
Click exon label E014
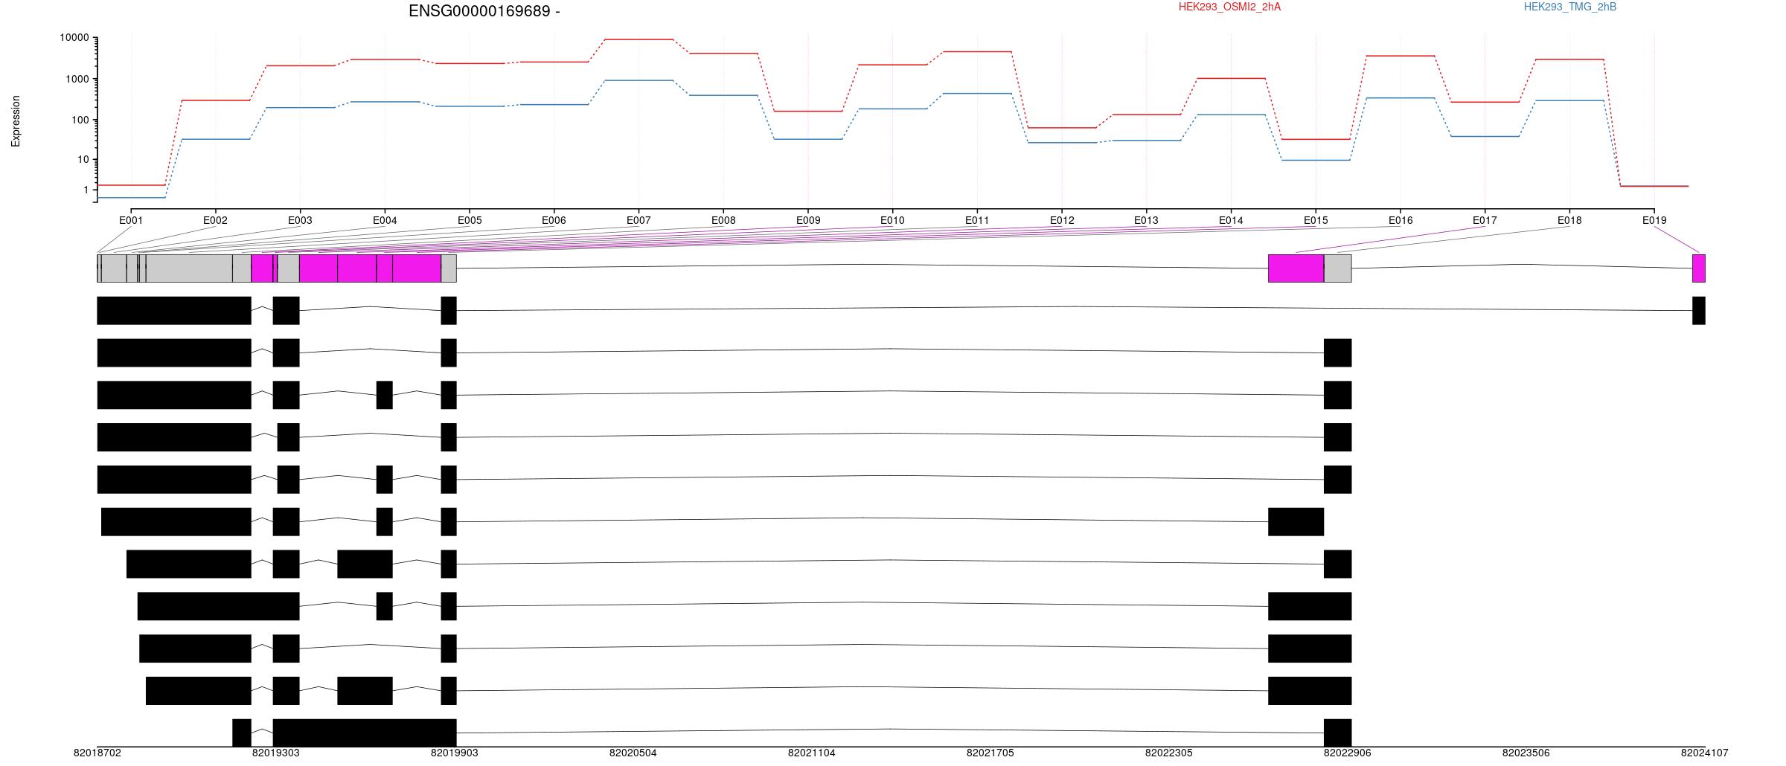pos(1231,220)
